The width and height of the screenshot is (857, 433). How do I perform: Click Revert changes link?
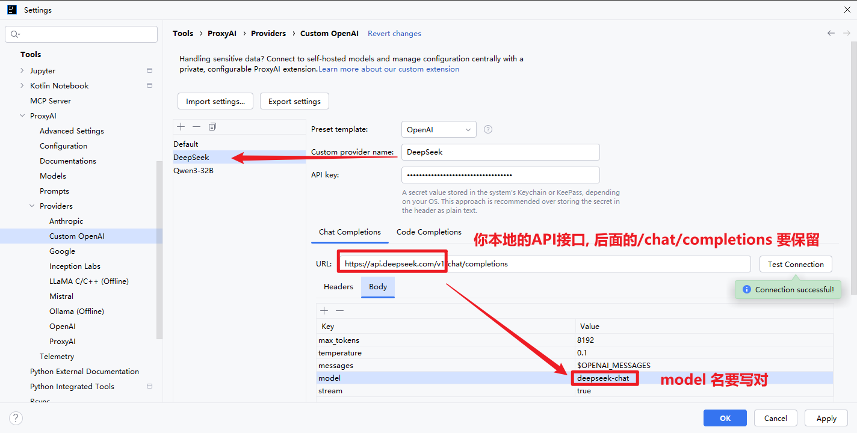394,33
